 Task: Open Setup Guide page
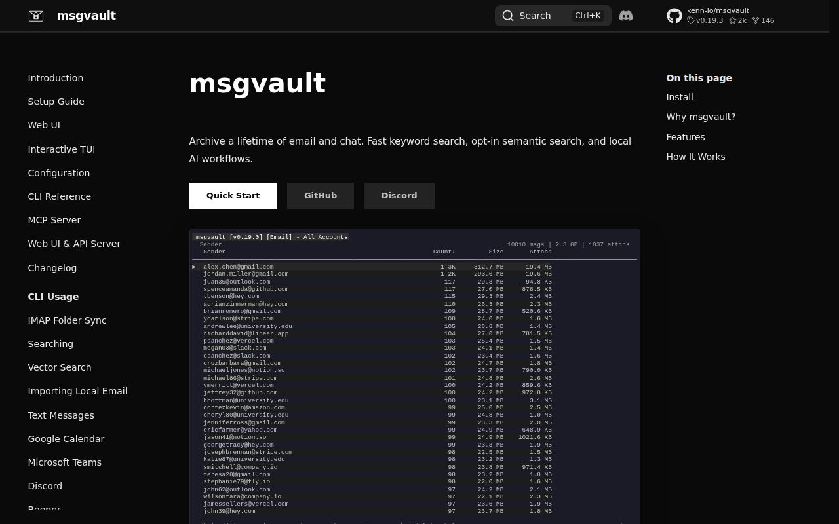click(56, 102)
